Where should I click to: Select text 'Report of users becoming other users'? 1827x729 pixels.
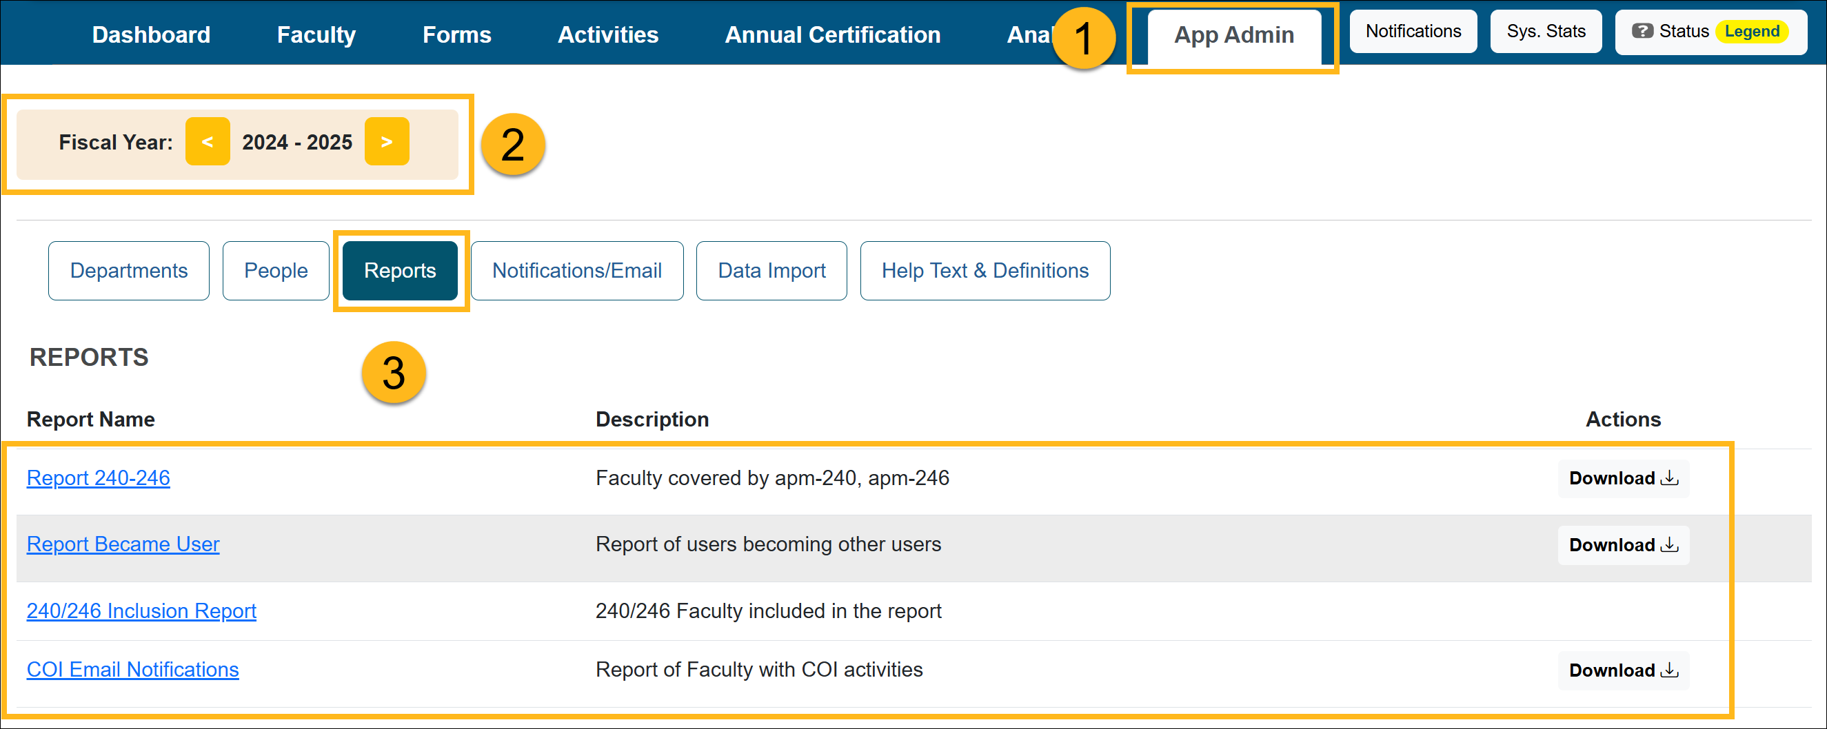pyautogui.click(x=768, y=544)
